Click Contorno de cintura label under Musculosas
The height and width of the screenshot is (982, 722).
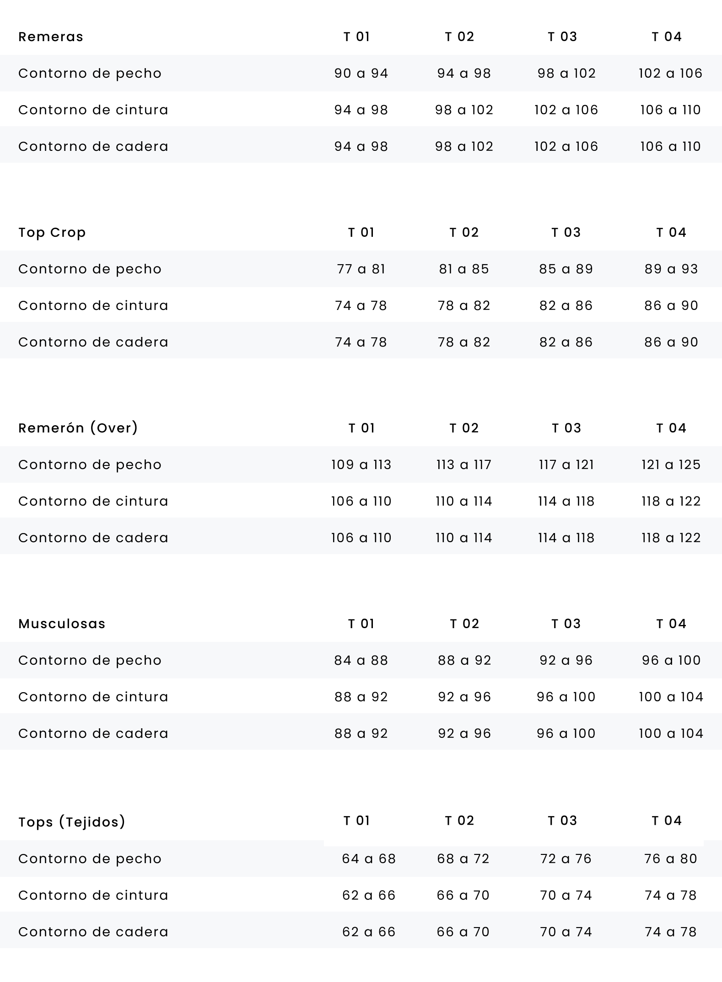point(93,697)
